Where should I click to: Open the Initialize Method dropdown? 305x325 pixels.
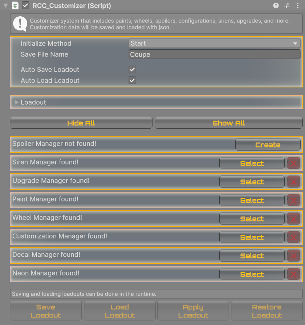[x=215, y=43]
